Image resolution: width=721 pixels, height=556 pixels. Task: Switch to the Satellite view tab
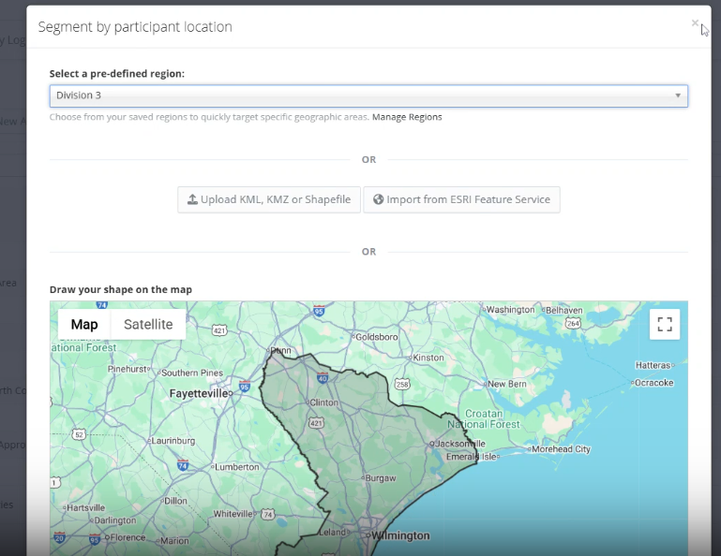tap(148, 325)
